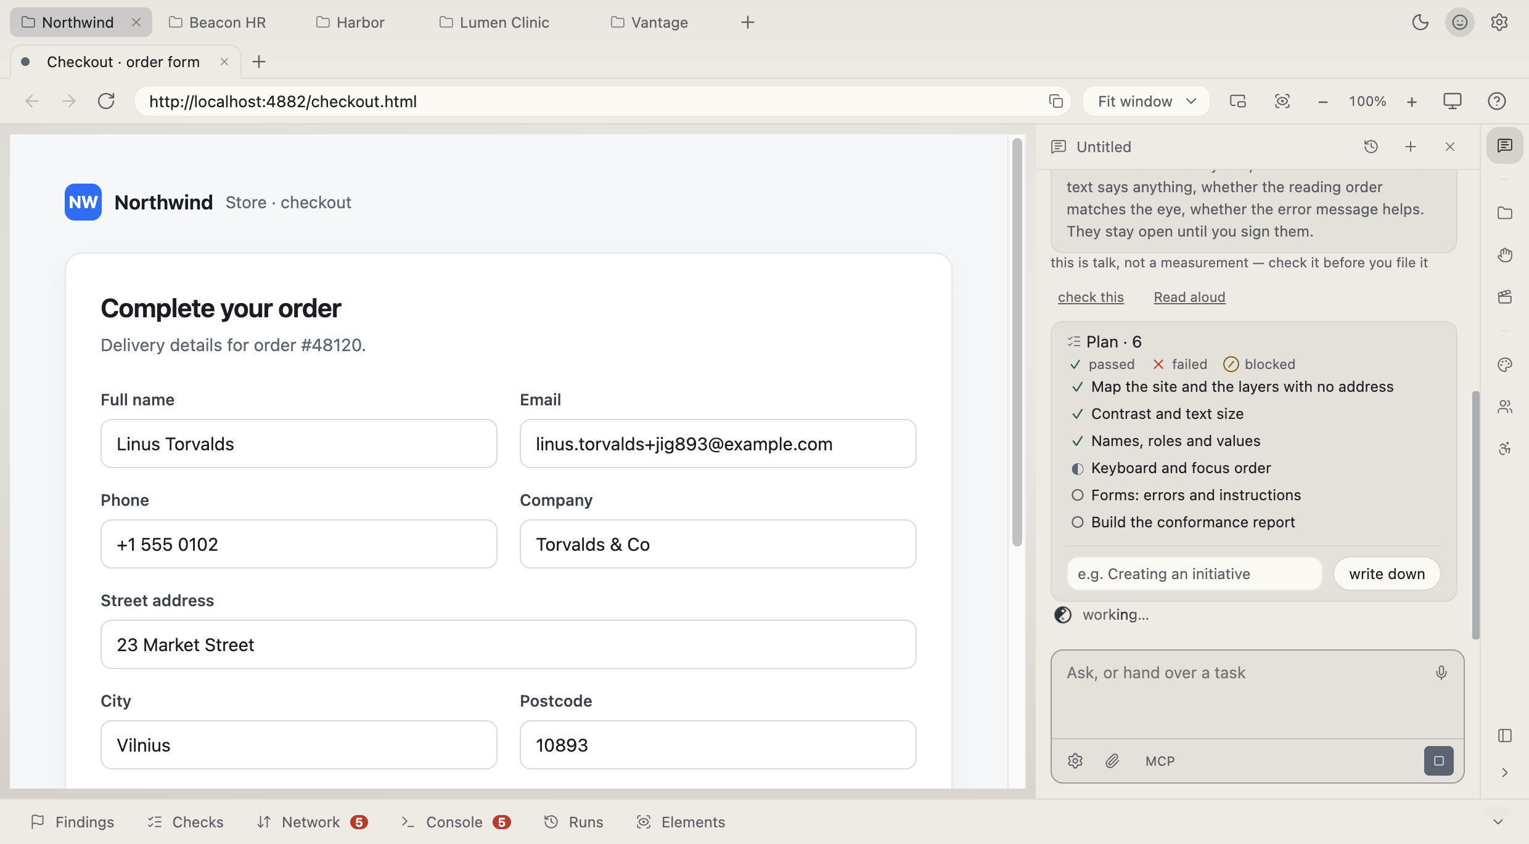Click the plan note input field
1529x844 pixels.
pos(1194,574)
